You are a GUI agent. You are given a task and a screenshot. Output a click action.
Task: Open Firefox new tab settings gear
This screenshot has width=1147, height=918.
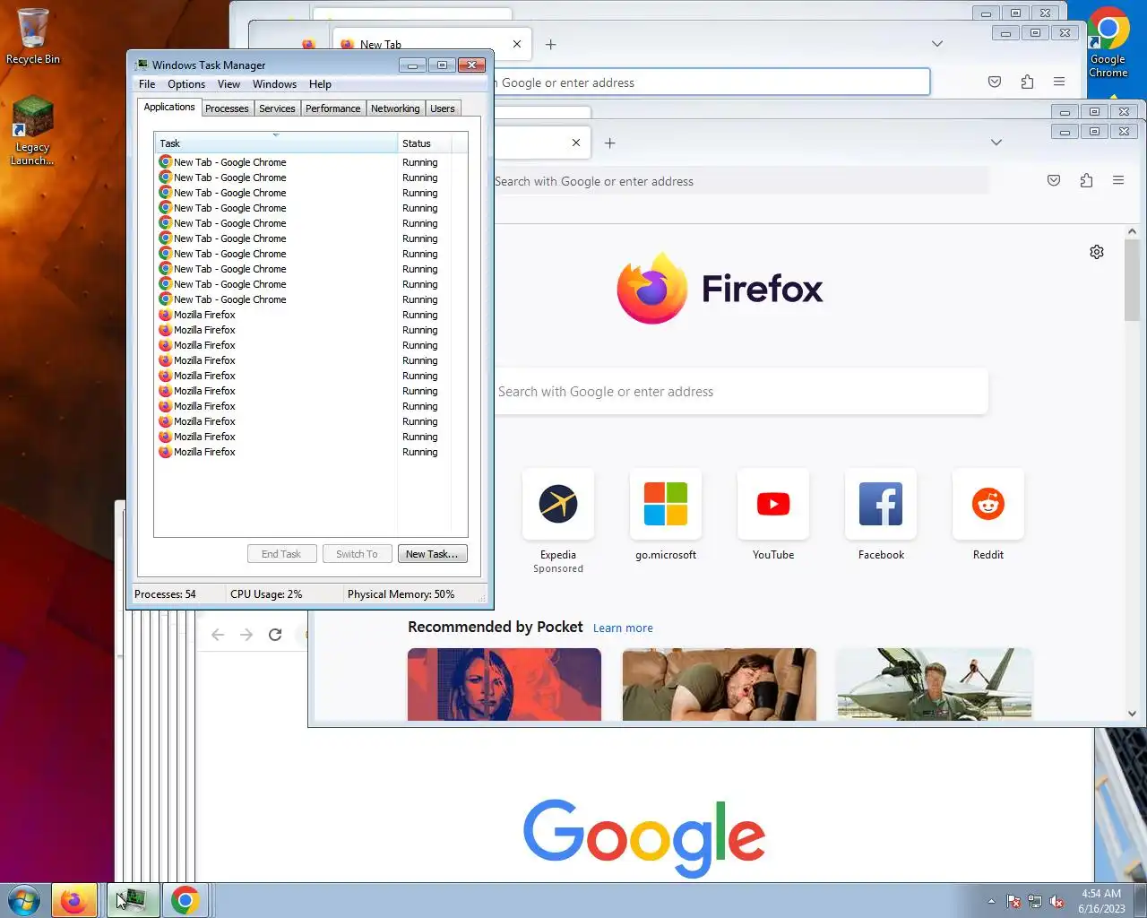[1097, 252]
